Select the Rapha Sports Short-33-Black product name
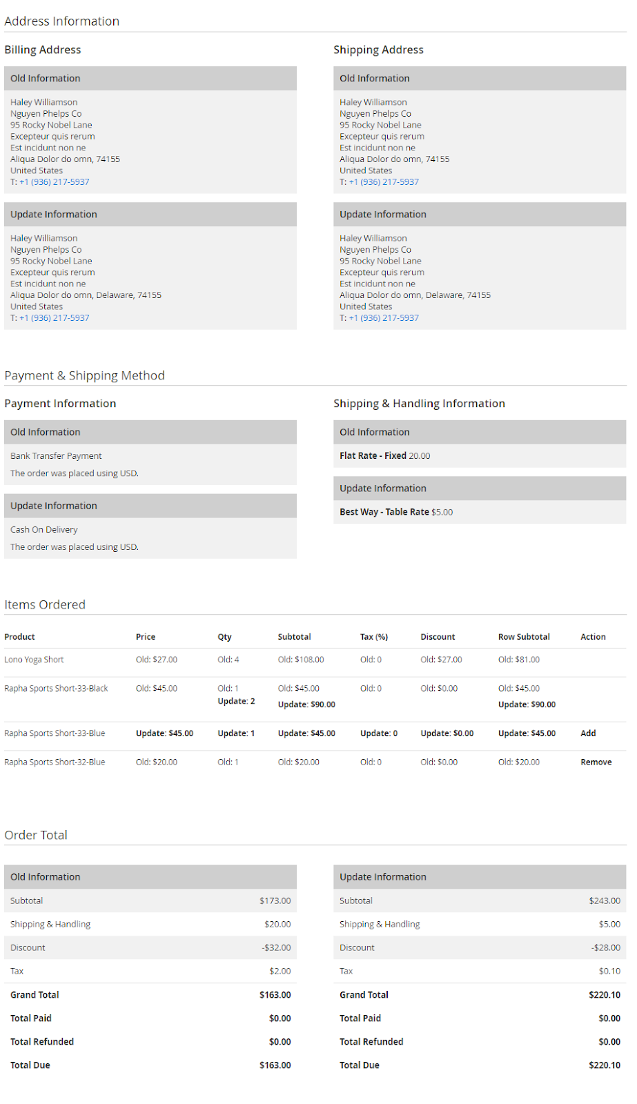This screenshot has width=637, height=1104. 56,689
